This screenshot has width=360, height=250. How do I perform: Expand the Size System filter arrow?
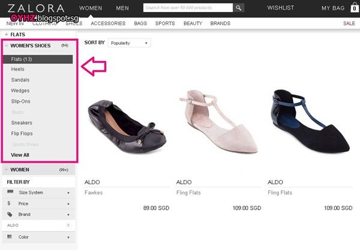(68, 193)
